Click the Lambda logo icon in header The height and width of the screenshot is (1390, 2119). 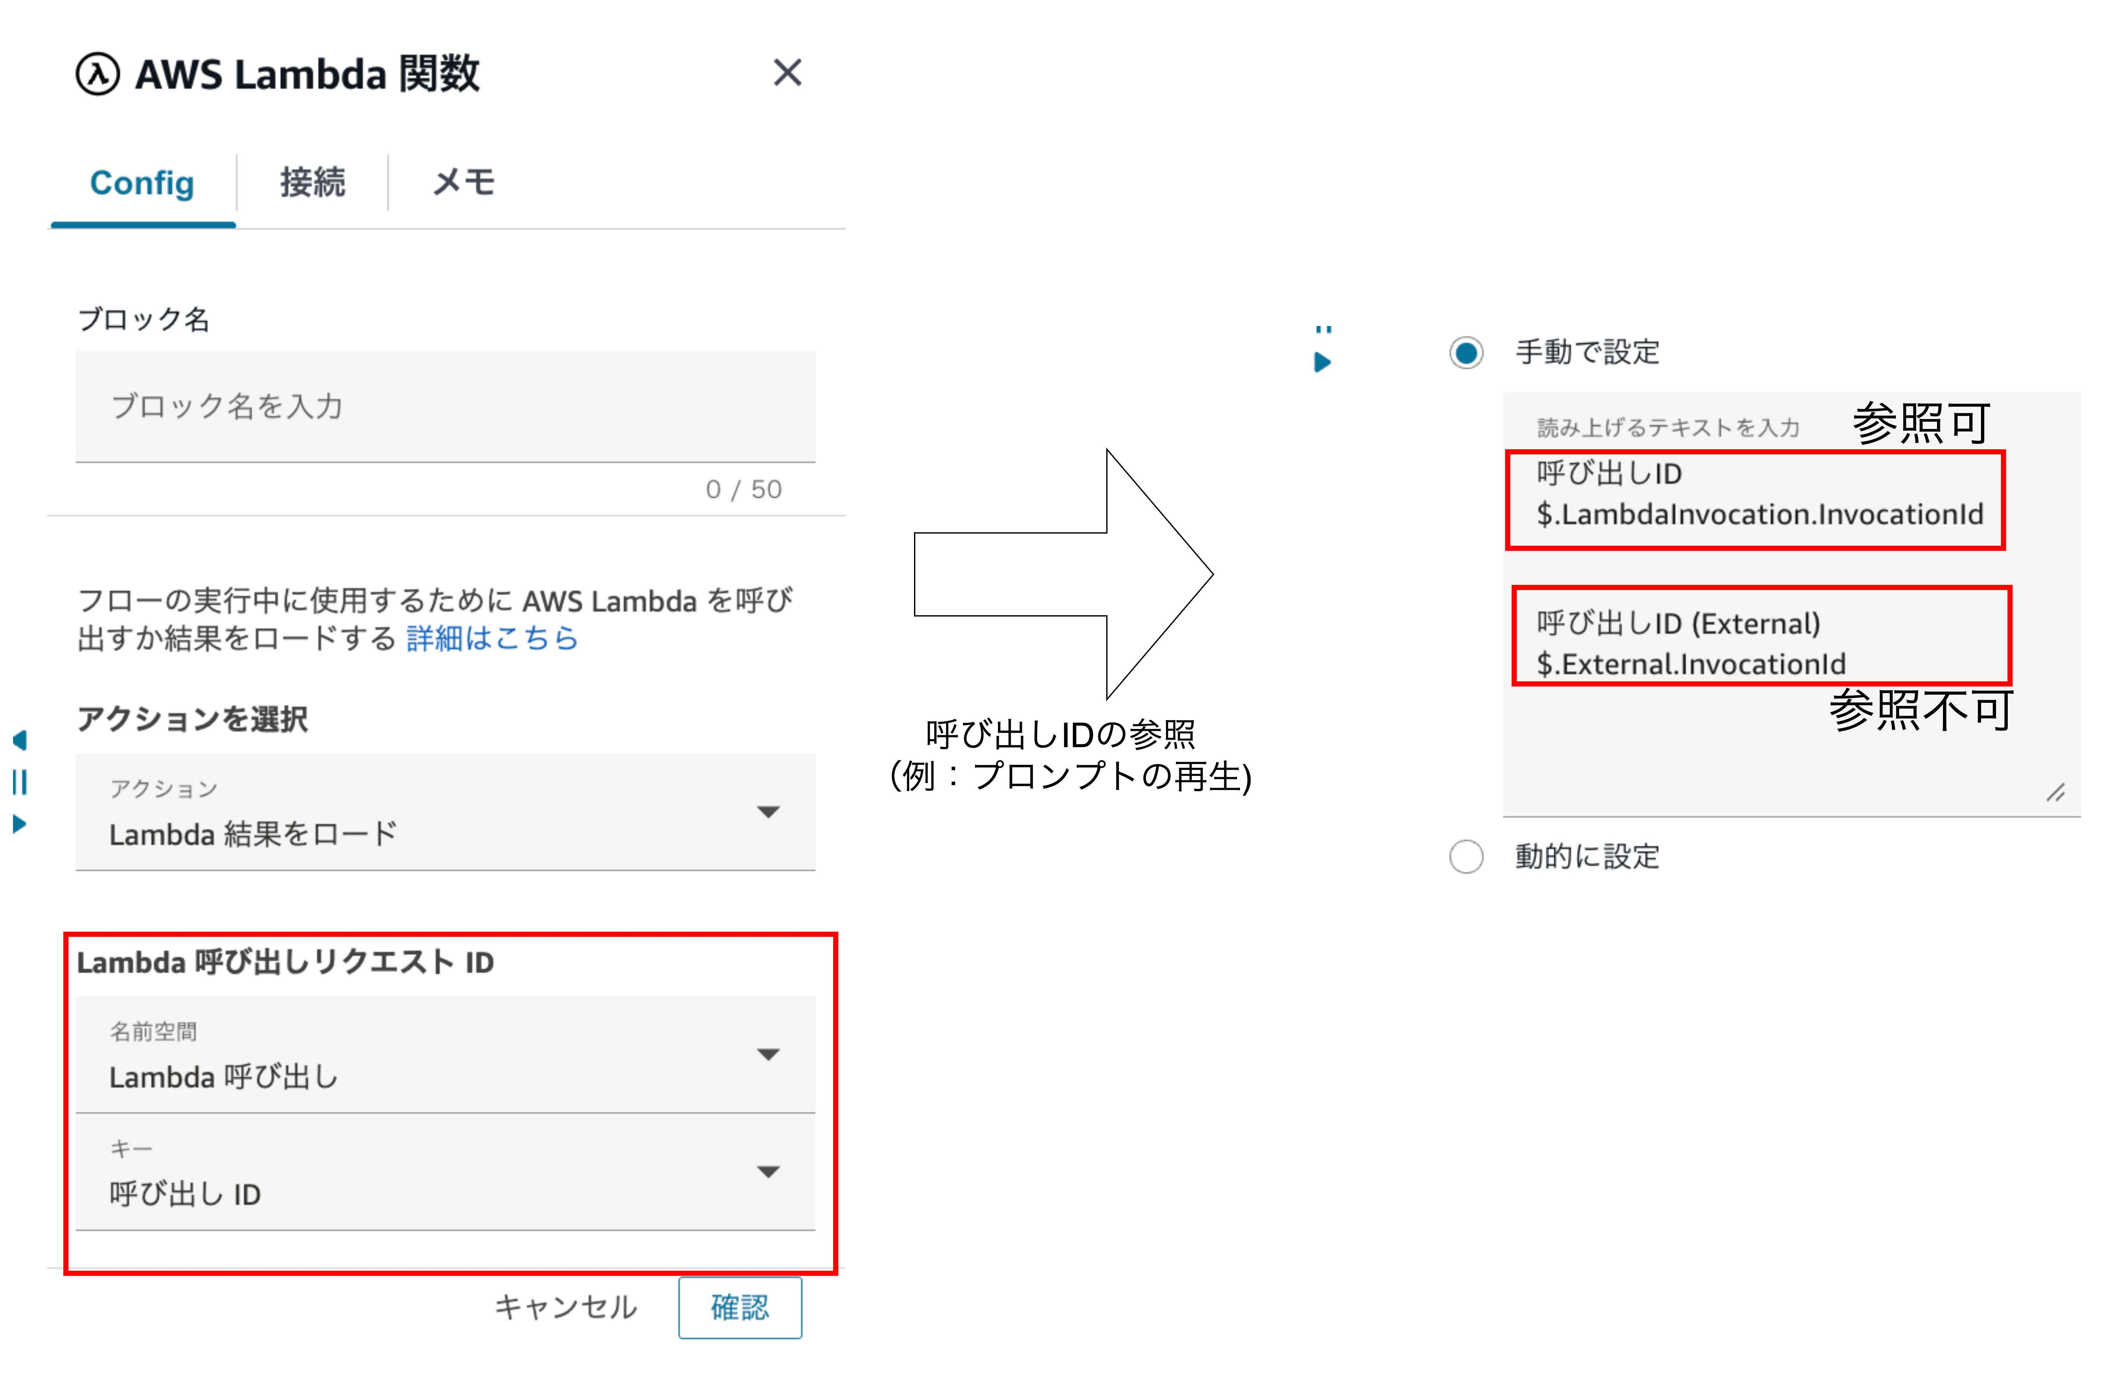coord(98,74)
